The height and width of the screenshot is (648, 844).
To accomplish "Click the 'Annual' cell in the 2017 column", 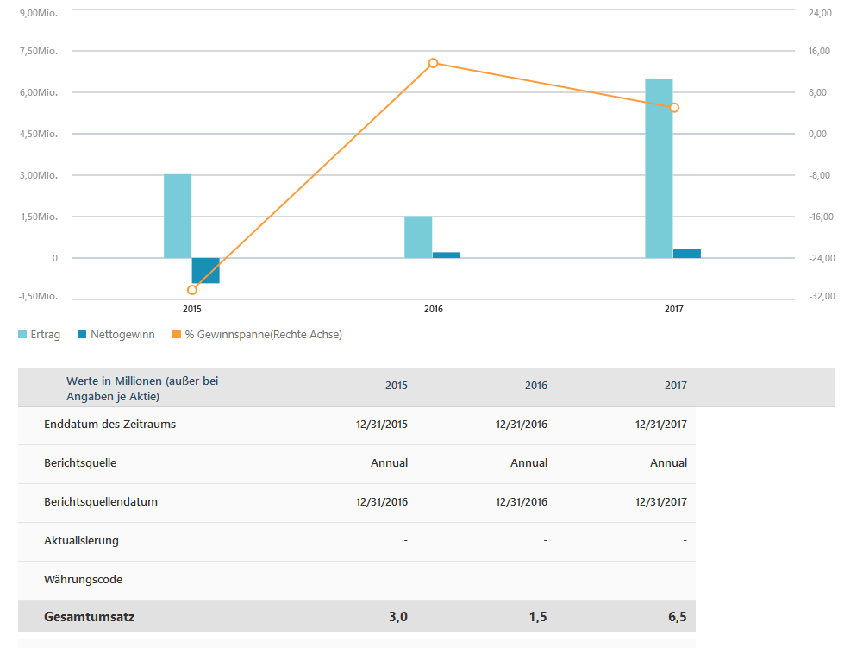I will pos(668,463).
